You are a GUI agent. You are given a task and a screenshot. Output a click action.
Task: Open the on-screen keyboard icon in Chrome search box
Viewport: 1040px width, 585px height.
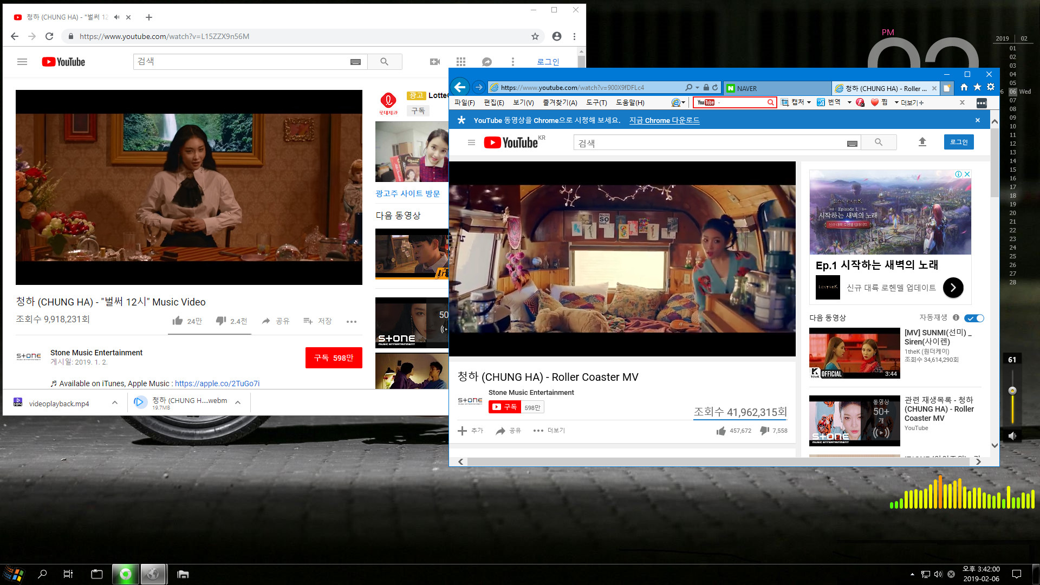[355, 62]
